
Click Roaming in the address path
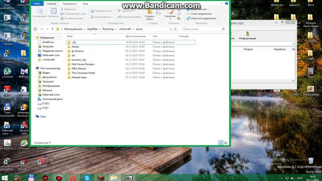click(x=108, y=29)
